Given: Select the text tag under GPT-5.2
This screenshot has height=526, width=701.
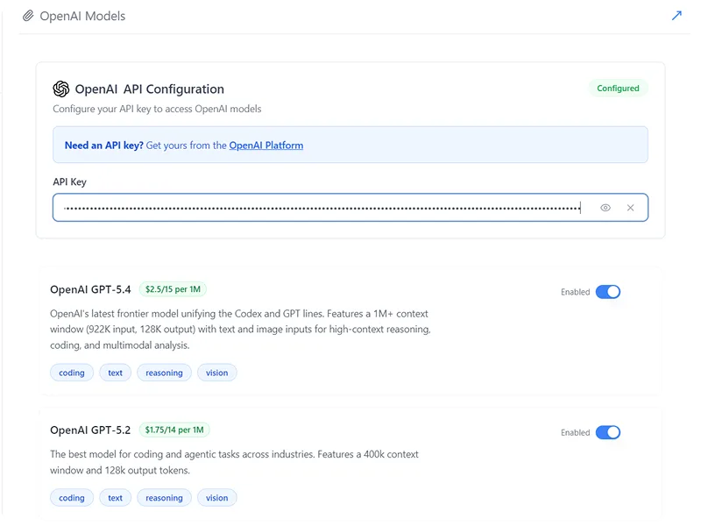Looking at the screenshot, I should coord(115,498).
